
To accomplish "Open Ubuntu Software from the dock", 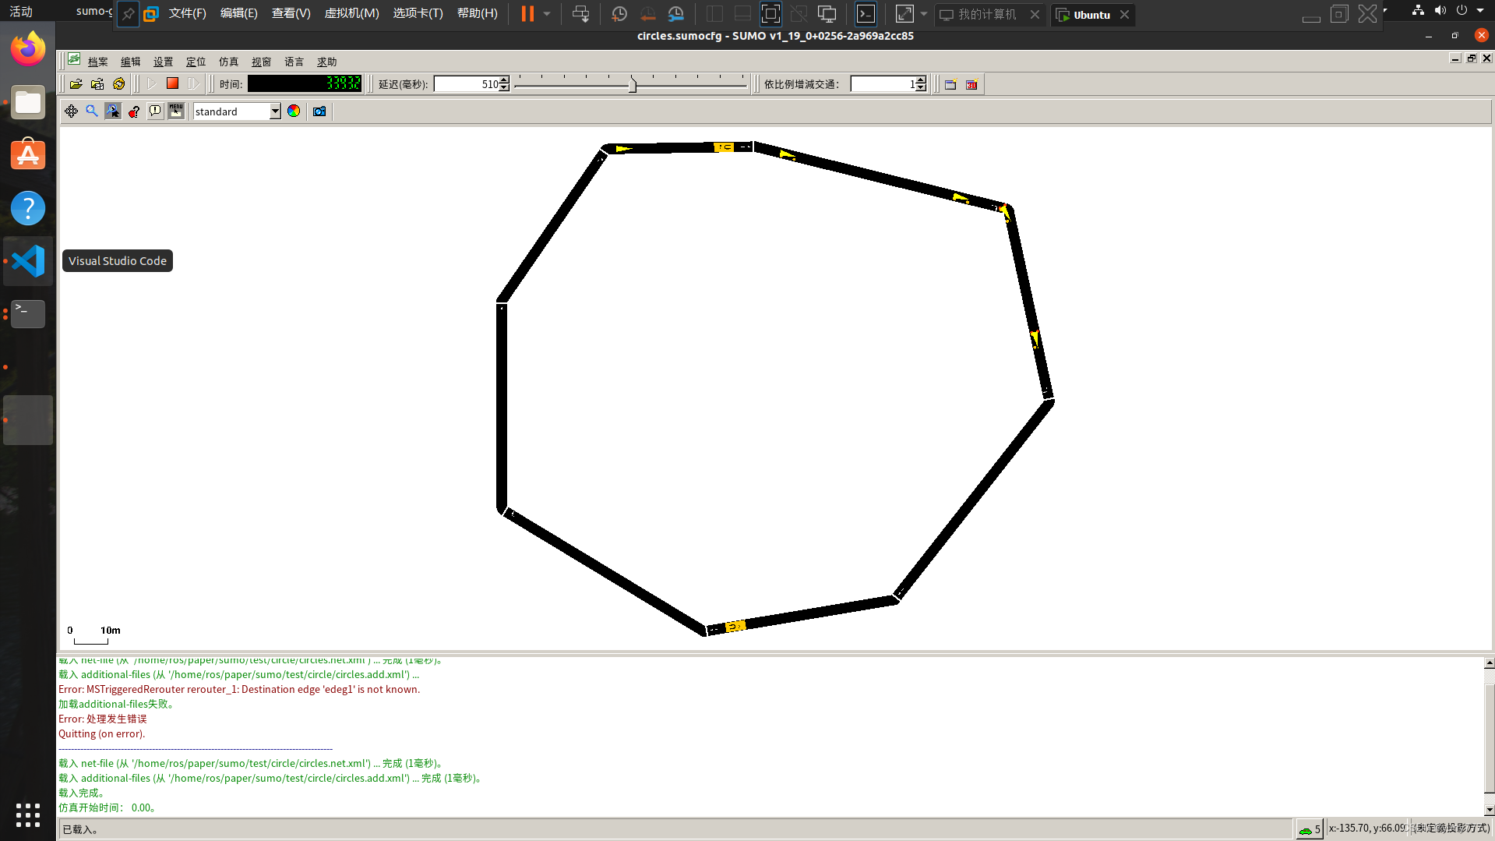I will pos(28,155).
